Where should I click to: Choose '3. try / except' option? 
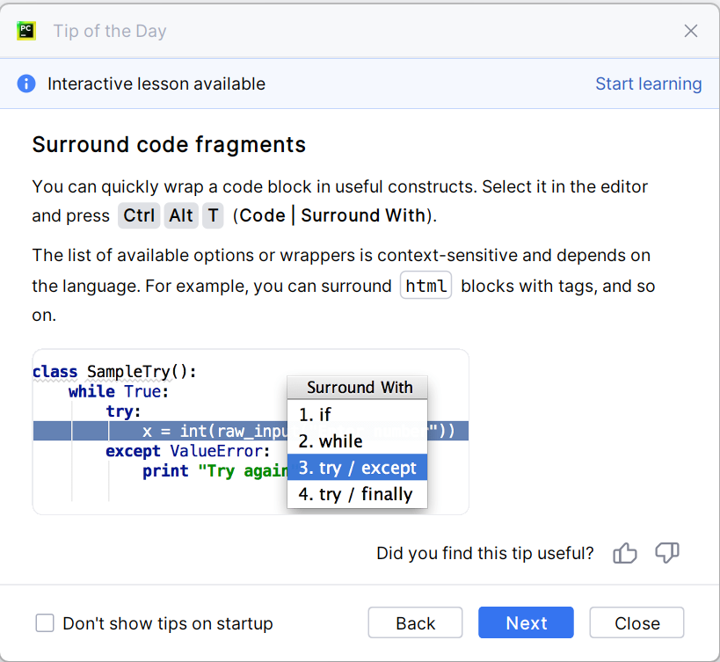coord(357,468)
